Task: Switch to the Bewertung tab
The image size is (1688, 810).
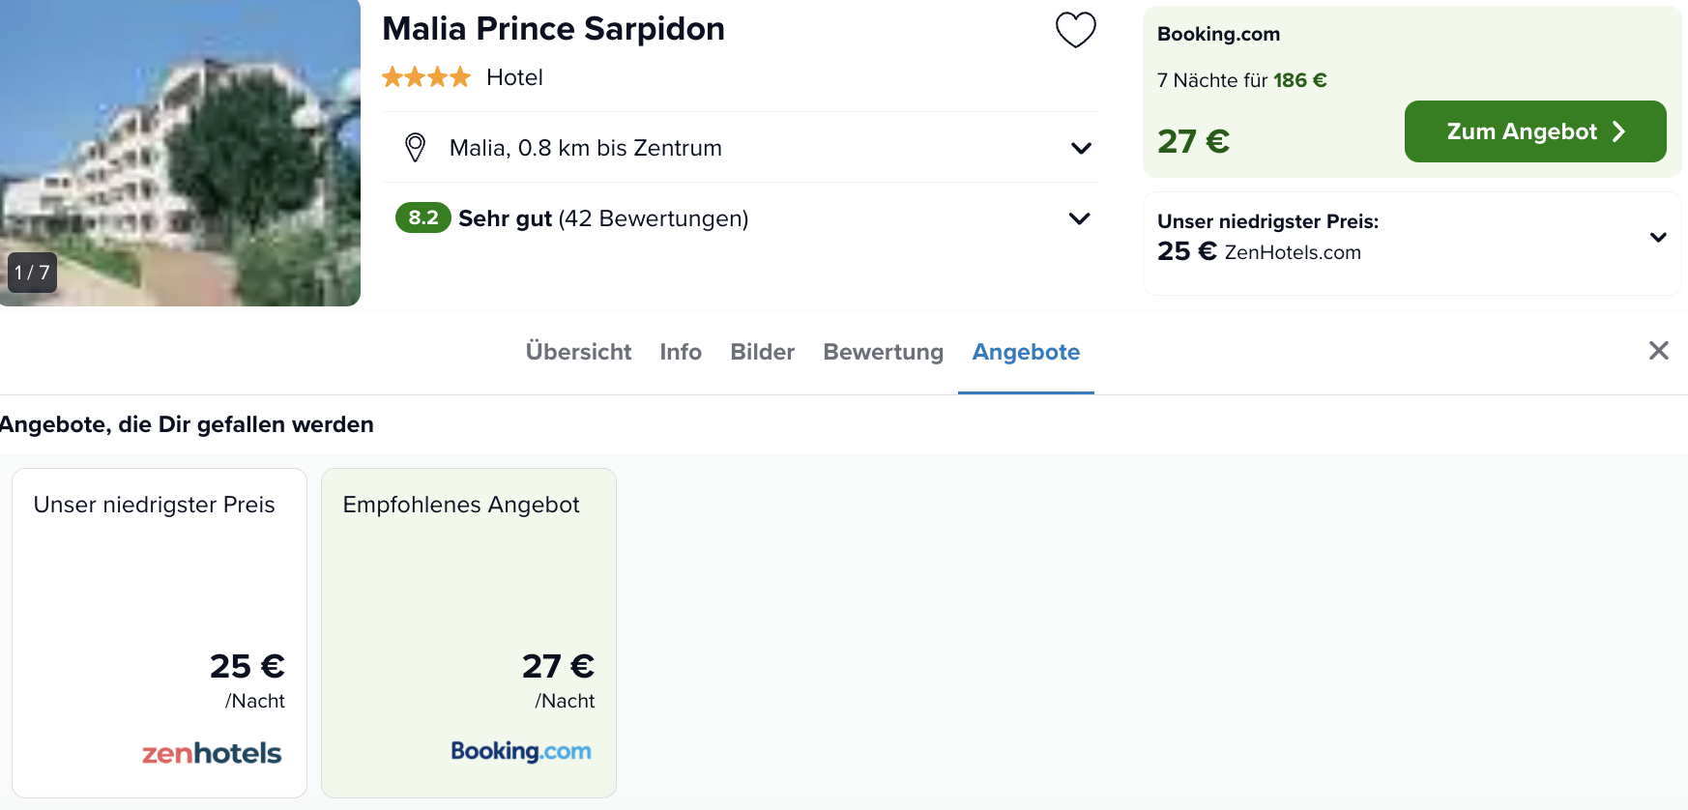Action: pos(883,352)
